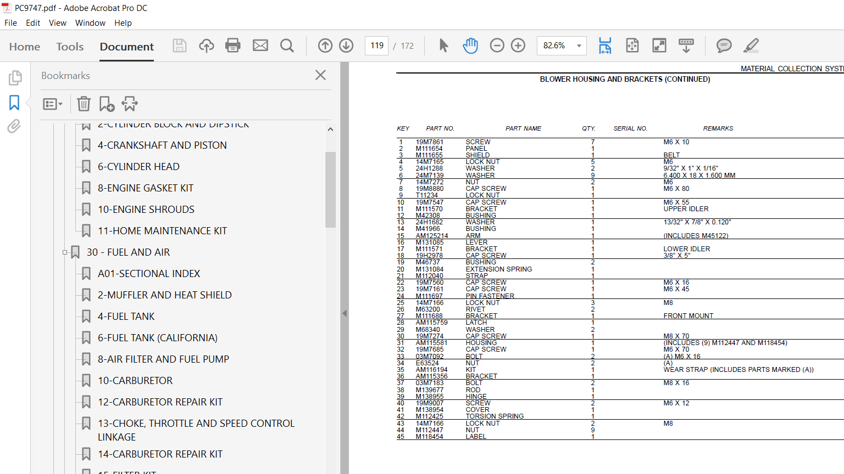Activate the Hand pan tool

click(470, 46)
